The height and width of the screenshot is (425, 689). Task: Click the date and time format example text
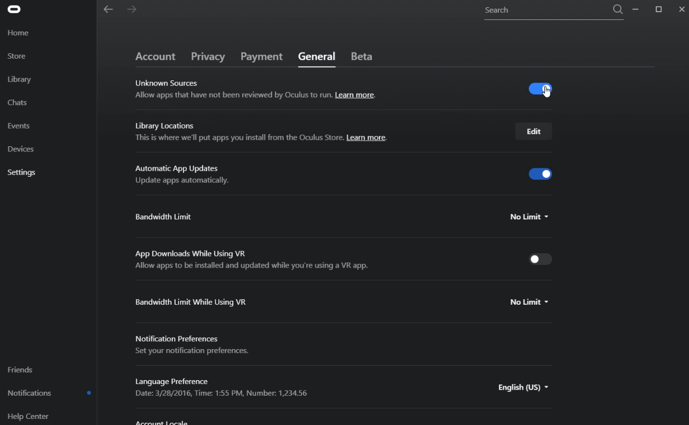pos(221,393)
